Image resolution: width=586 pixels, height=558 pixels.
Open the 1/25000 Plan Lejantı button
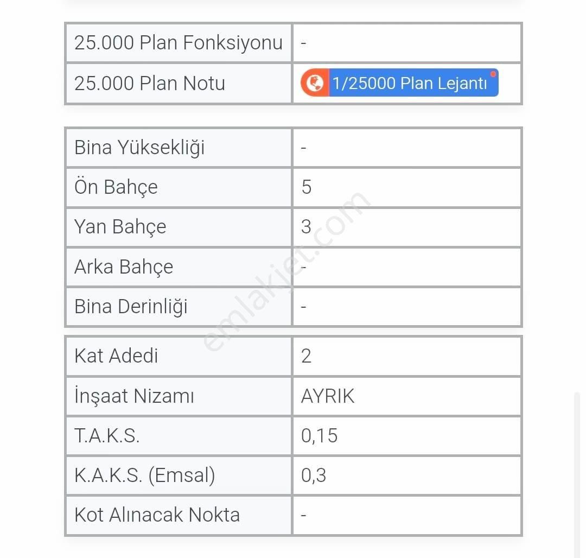click(399, 83)
